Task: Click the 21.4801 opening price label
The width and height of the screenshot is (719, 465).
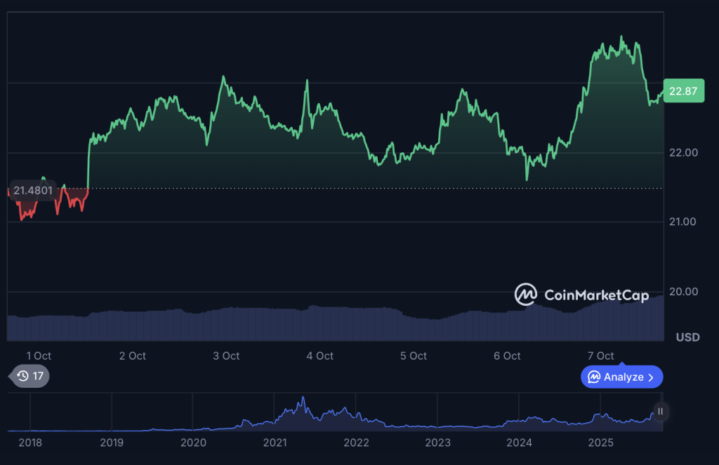Action: coord(32,190)
